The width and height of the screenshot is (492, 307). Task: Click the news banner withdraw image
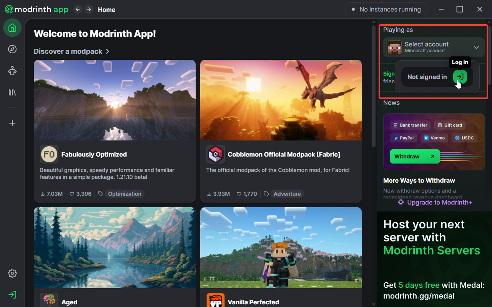coord(434,142)
